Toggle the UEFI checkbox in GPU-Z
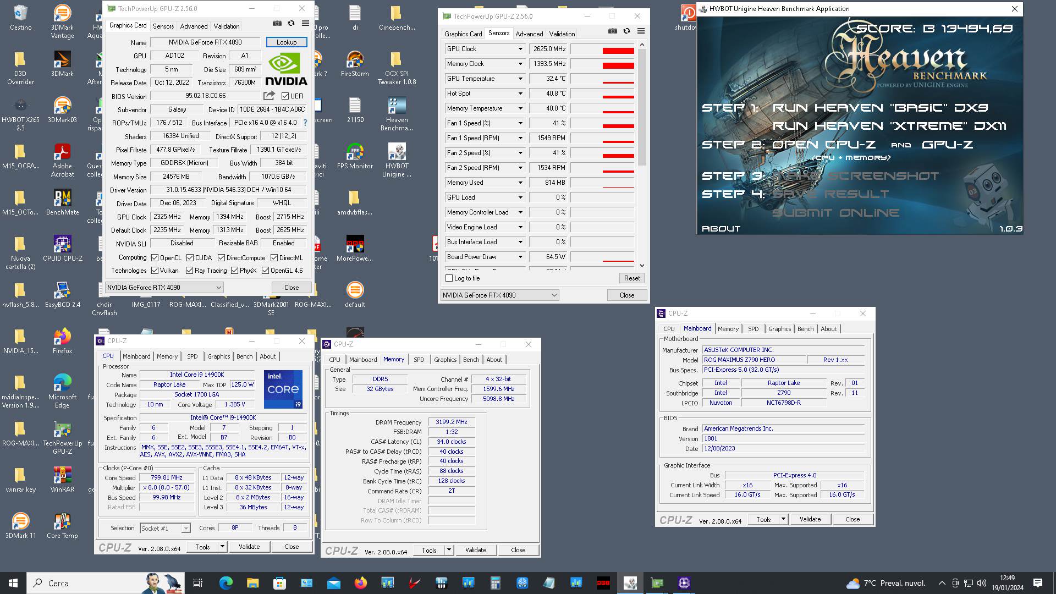 point(285,96)
